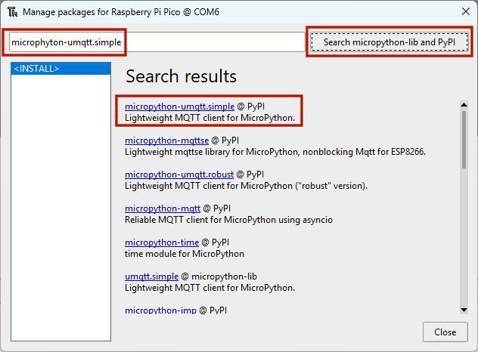Open the micropython-time result link
Viewport: 478px width, 352px height.
(x=162, y=242)
